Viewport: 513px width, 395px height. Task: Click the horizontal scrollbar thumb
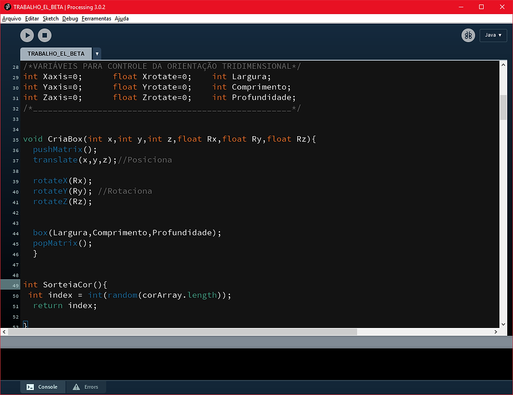tap(182, 332)
